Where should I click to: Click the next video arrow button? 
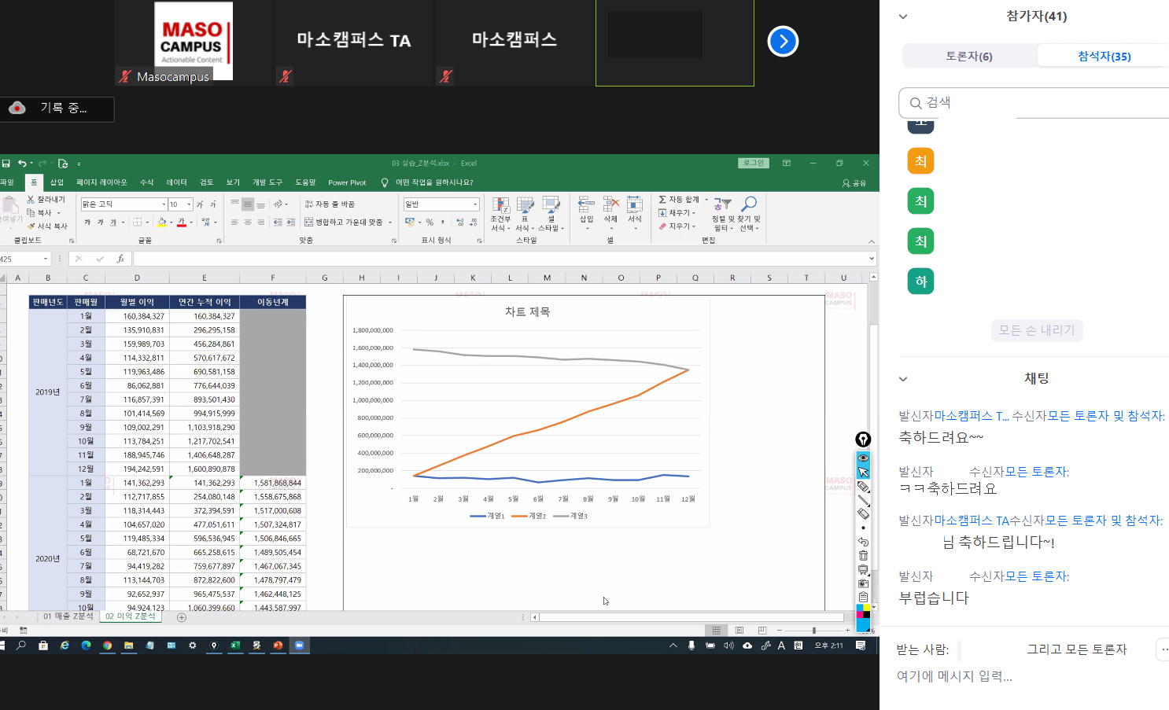coord(783,42)
